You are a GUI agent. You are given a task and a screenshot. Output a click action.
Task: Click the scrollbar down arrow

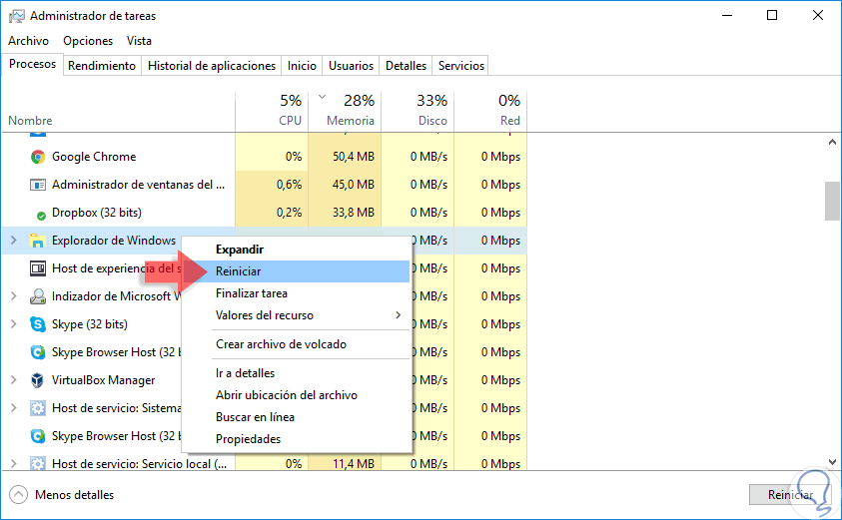click(832, 462)
